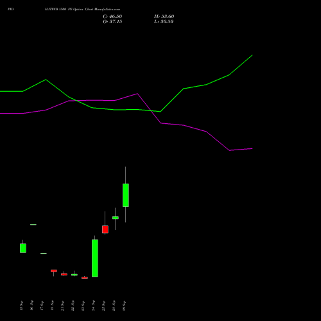The width and height of the screenshot is (321, 321).
Task: Click the low value L: 30.50
Action: pos(164,22)
